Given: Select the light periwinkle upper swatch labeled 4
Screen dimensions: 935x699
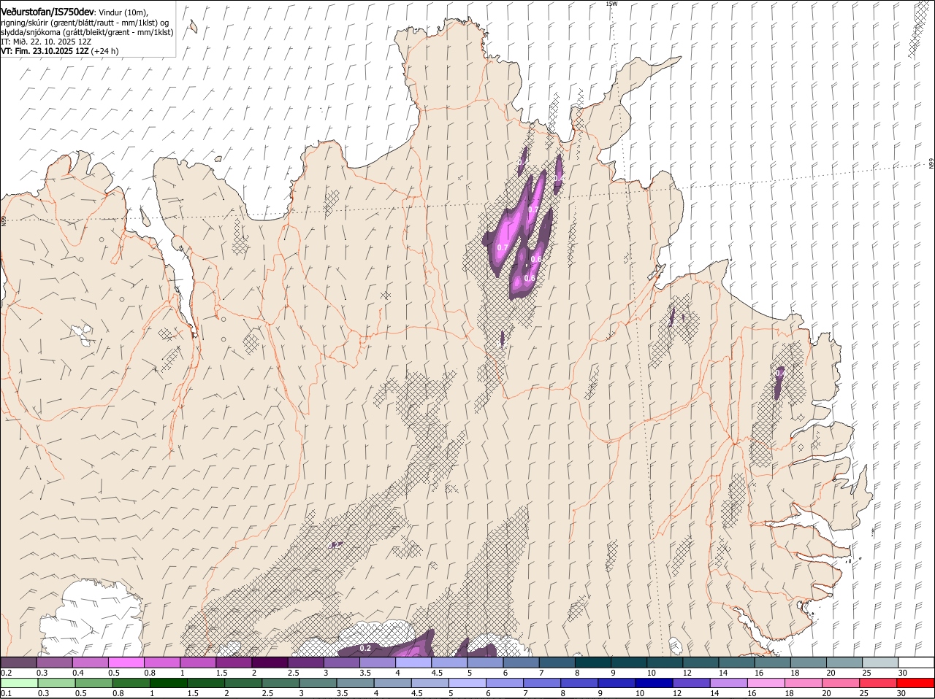Looking at the screenshot, I should coord(413,663).
